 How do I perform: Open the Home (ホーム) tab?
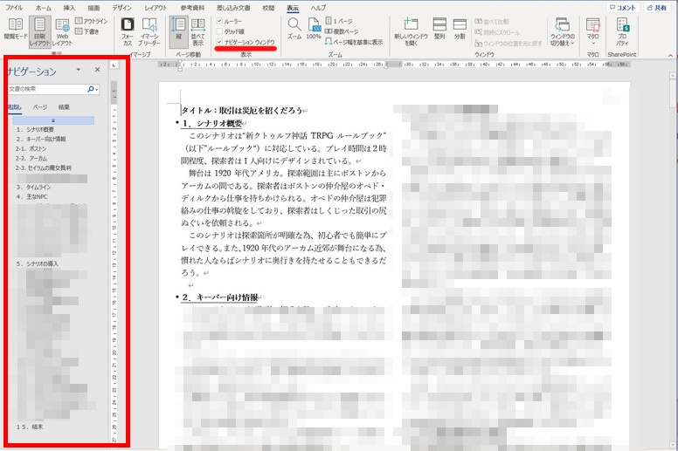coord(43,8)
